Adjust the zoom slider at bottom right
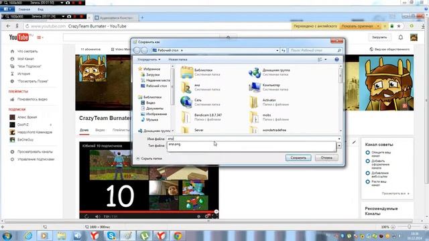This screenshot has height=241, width=429. 410,227
